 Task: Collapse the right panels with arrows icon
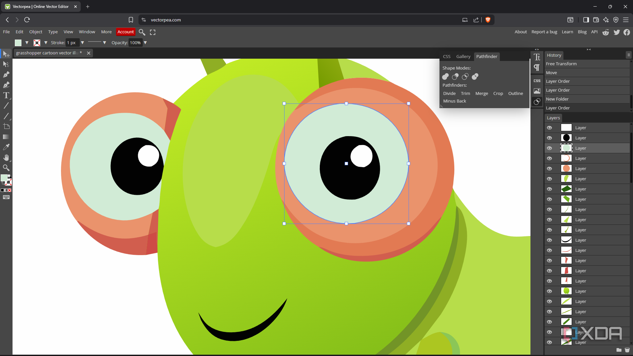point(589,50)
